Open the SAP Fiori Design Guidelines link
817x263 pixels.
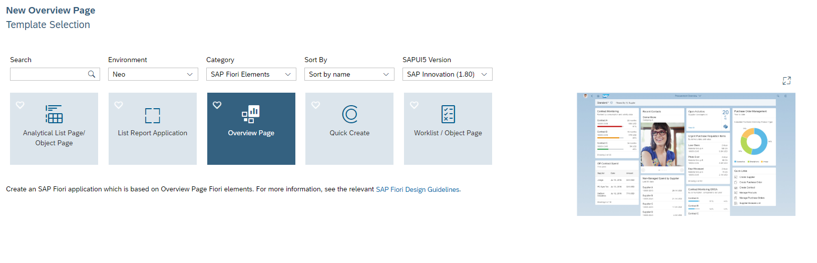[418, 189]
